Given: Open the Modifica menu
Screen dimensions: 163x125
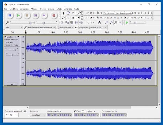Looking at the screenshot, I should coord(14,9).
